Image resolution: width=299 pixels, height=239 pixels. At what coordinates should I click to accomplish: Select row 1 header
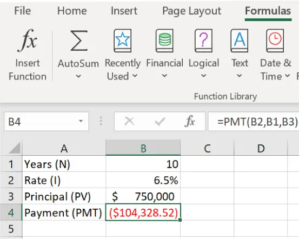pyautogui.click(x=11, y=164)
